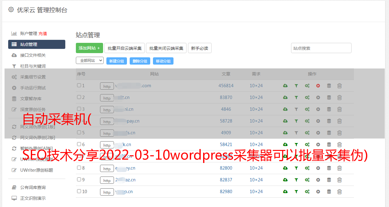389x207 pixels.
Task: Click cloud upload icon in row 2
Action: [x=285, y=97]
